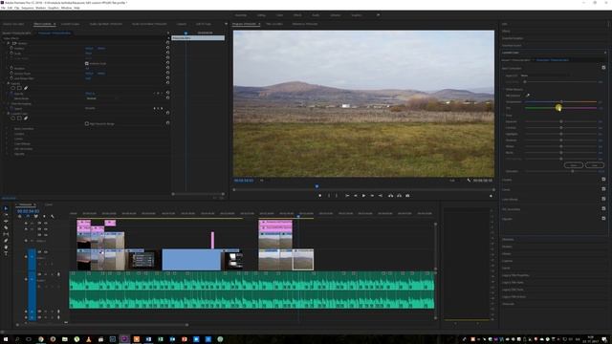The width and height of the screenshot is (612, 344).
Task: Adjust the Tint slider in Lumetri
Action: click(560, 108)
